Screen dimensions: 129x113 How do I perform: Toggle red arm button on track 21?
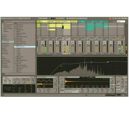(65, 52)
